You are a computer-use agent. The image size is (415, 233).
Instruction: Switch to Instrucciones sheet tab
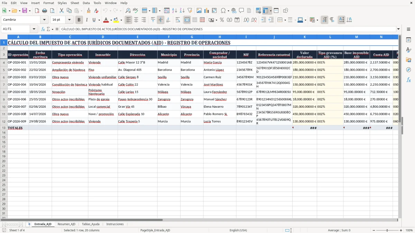point(115,224)
